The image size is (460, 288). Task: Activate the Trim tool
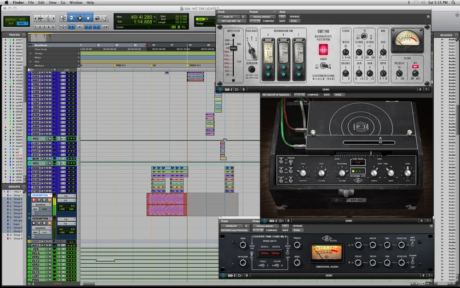point(72,18)
